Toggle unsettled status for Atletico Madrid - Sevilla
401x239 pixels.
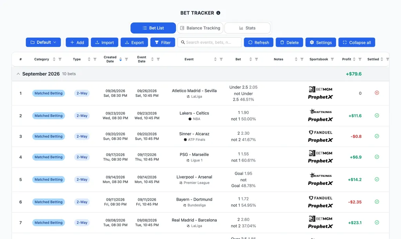click(377, 93)
